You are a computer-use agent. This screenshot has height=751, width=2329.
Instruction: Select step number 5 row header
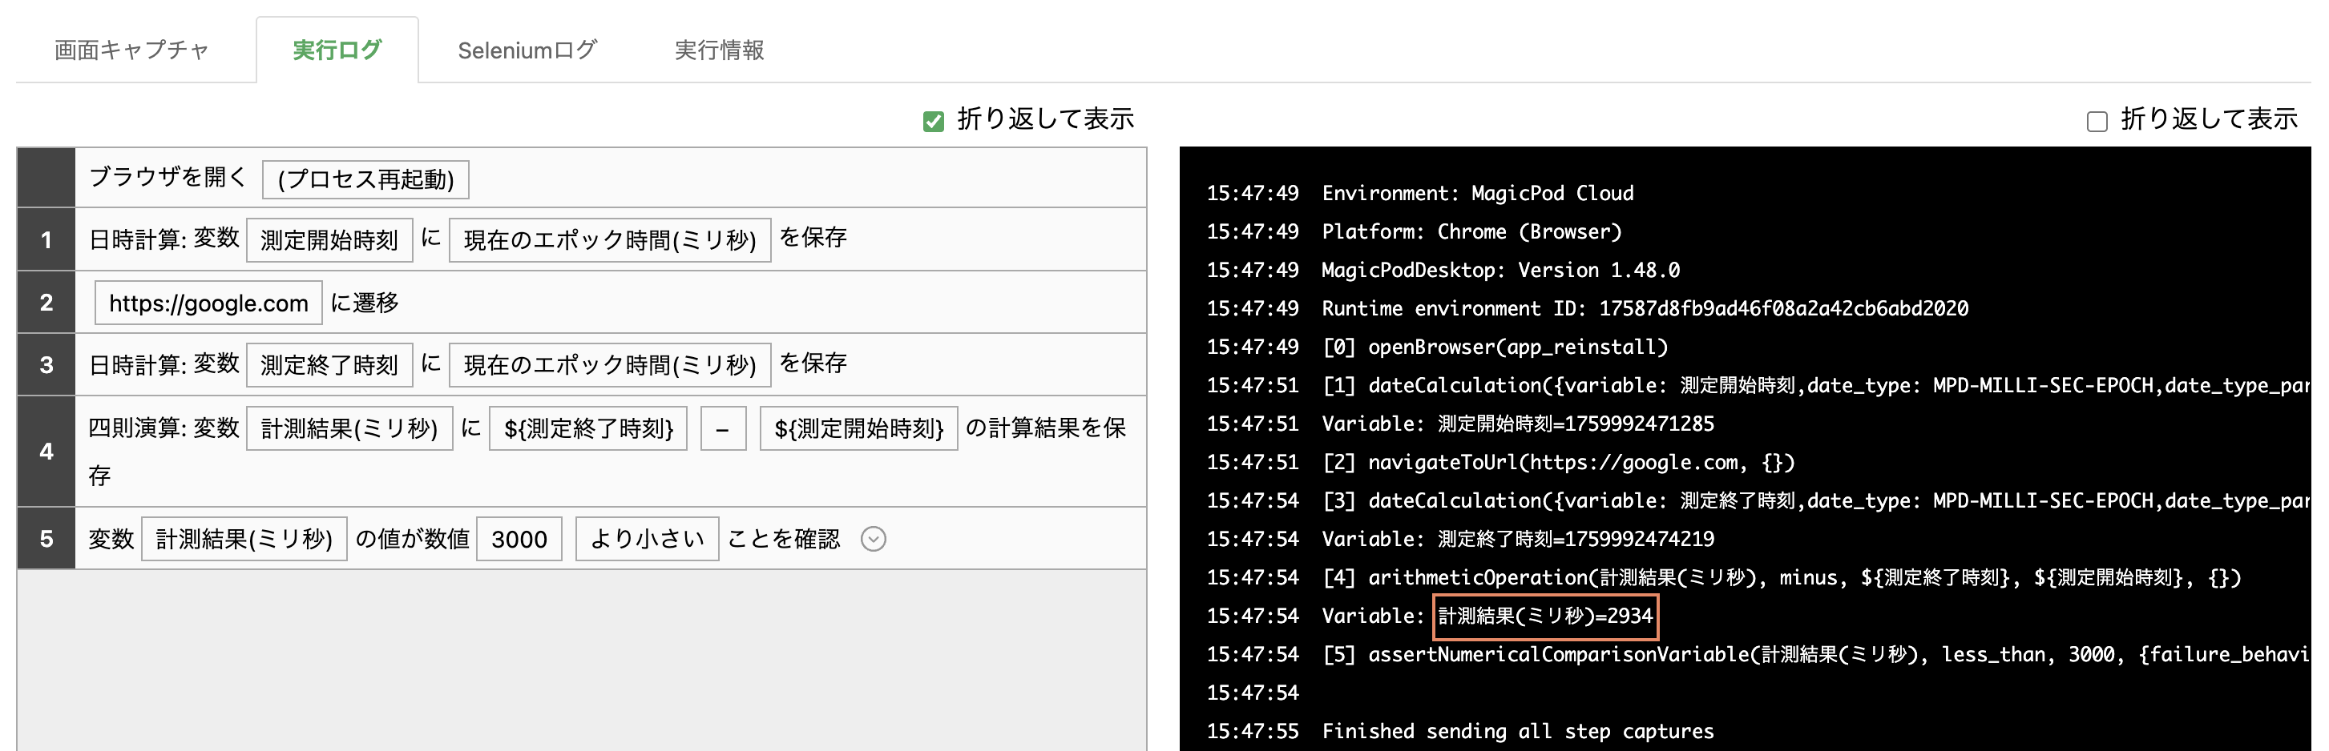coord(46,540)
